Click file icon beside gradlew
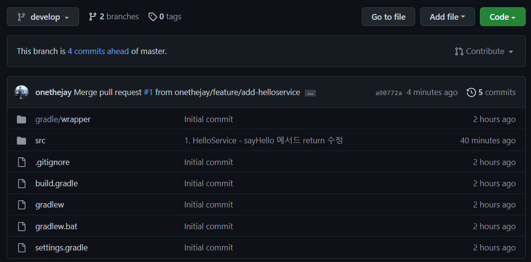Image resolution: width=531 pixels, height=262 pixels. pos(22,205)
